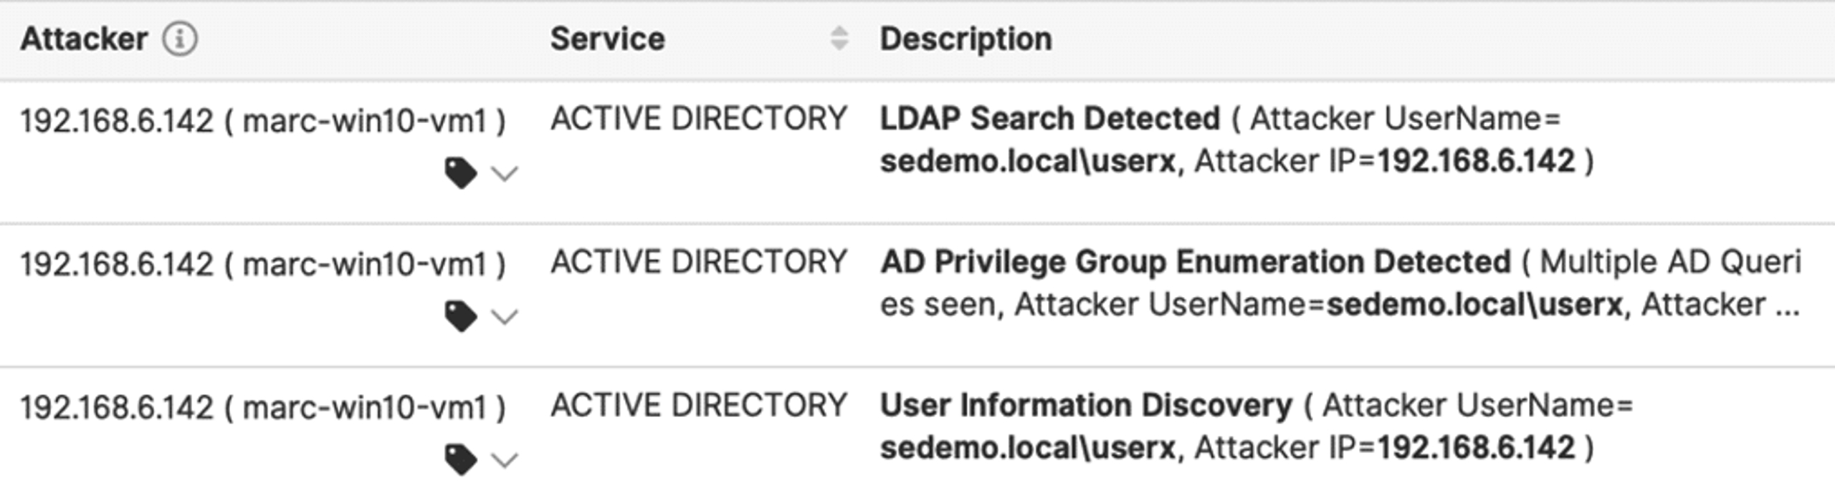Expand chevron in AD Privilege Group Enumeration row
Viewport: 1835px width, 503px height.
pos(505,317)
